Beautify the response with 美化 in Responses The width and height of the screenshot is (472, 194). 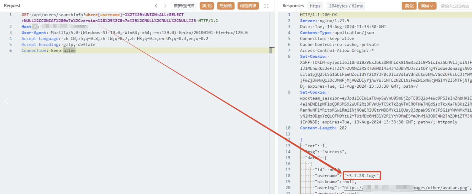(409, 6)
